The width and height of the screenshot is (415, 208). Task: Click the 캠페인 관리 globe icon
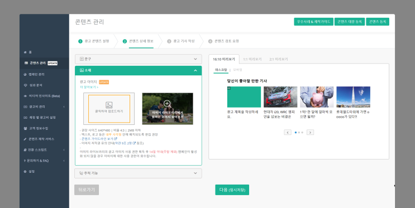[x=25, y=75]
